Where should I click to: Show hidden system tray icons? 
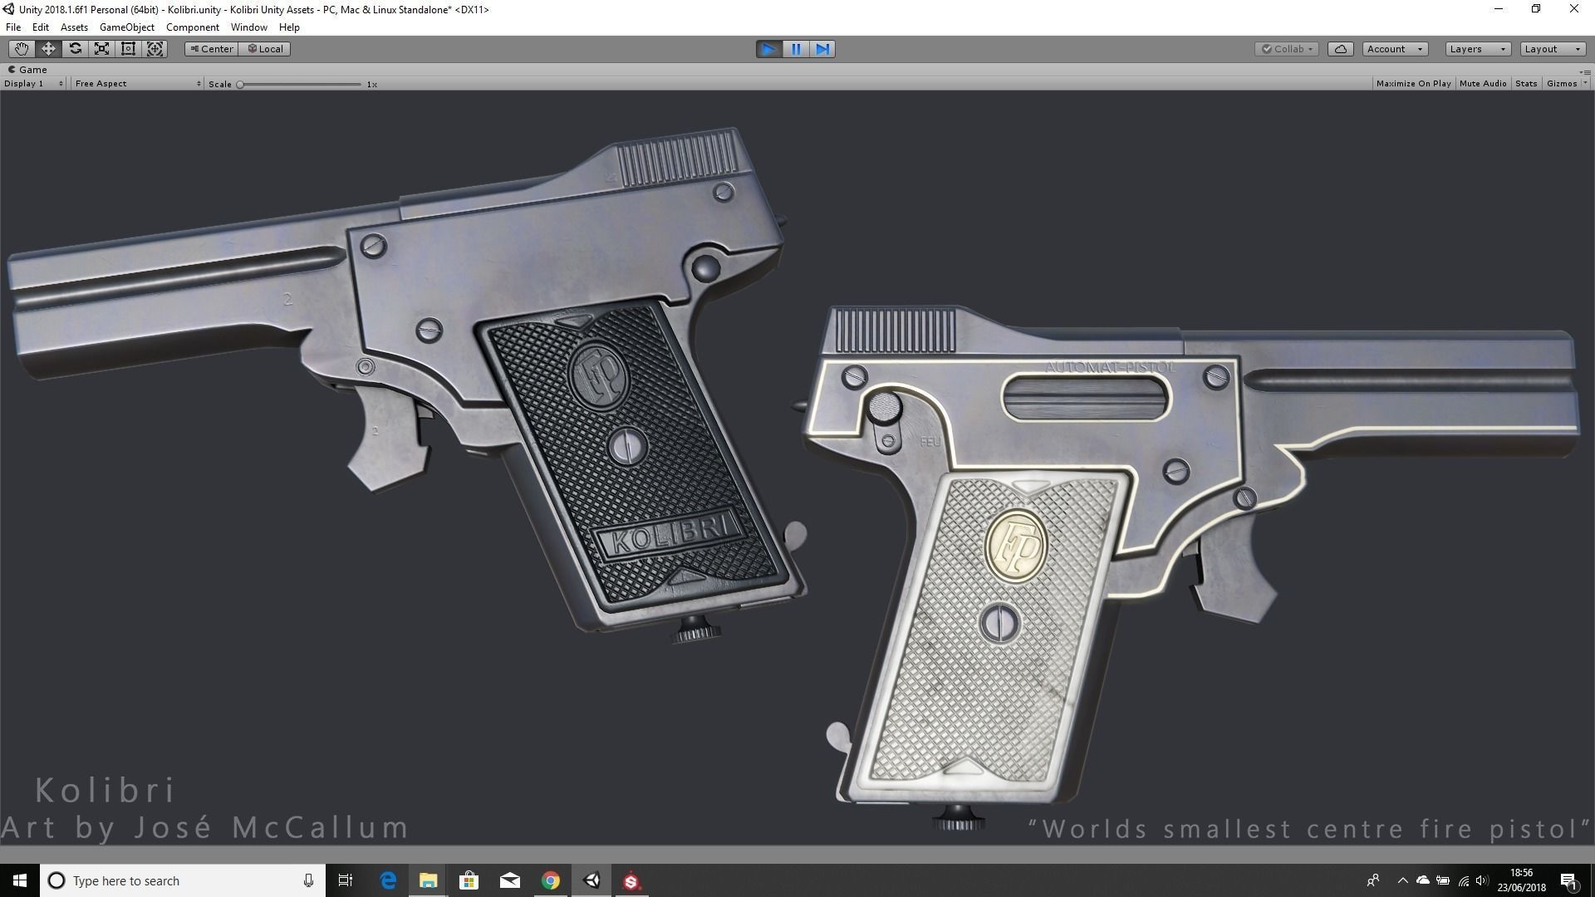[x=1402, y=880]
